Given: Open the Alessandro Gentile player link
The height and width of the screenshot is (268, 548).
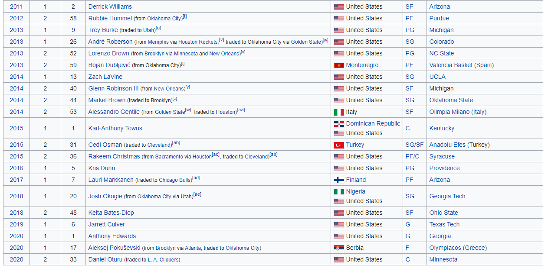Looking at the screenshot, I should tap(114, 112).
